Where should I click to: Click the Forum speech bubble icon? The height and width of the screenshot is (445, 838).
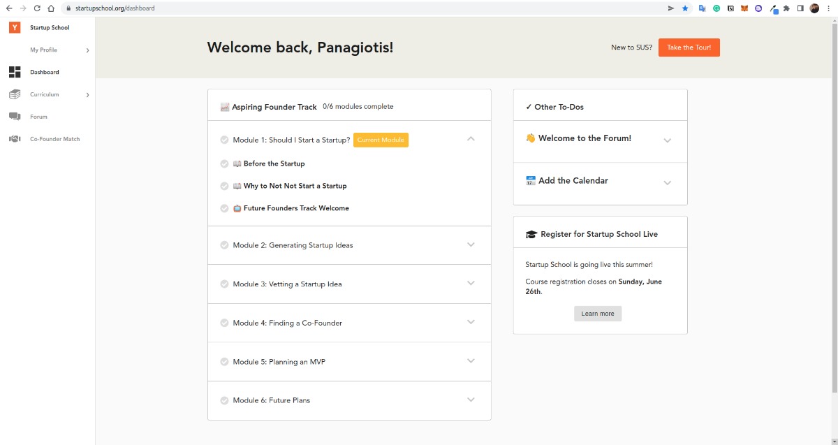tap(15, 117)
